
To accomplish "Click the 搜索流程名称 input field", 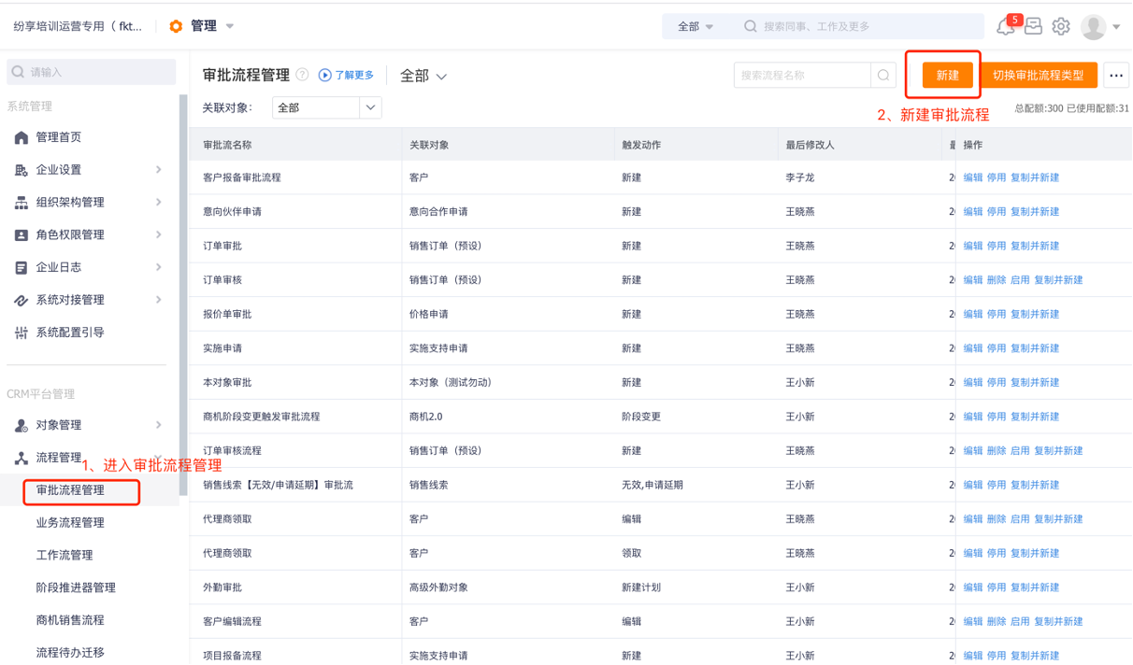I will [802, 76].
